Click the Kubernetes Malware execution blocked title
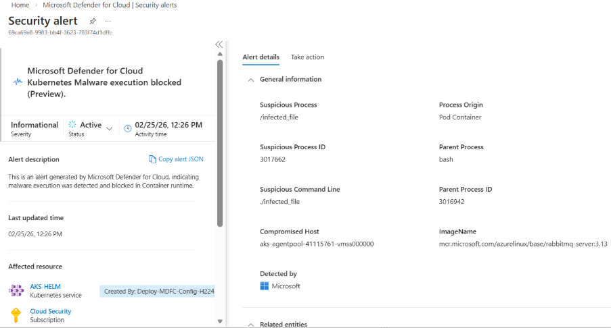Screen dimensions: 611x328 pos(104,82)
